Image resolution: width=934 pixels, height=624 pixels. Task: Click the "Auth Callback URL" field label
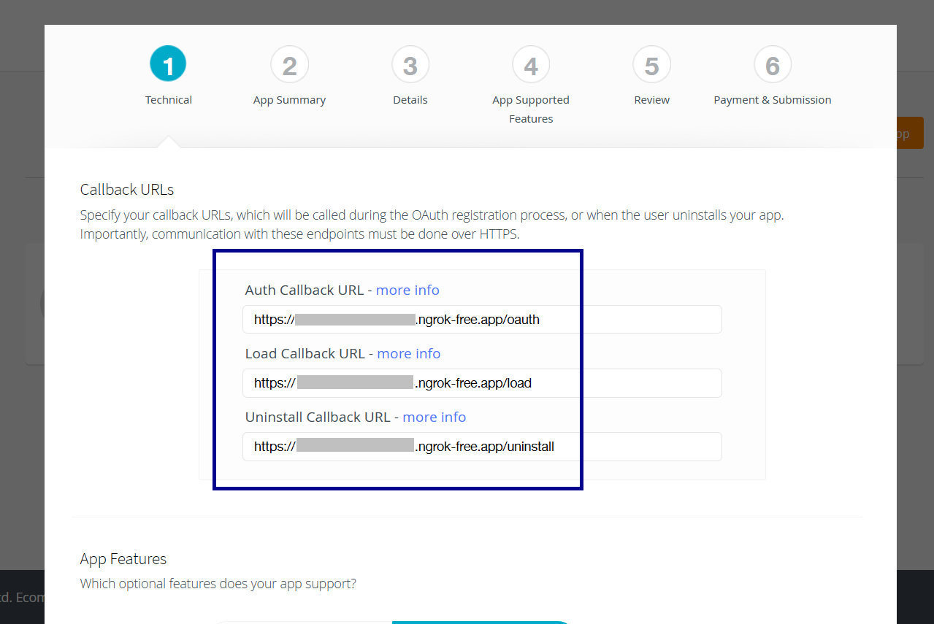point(305,290)
